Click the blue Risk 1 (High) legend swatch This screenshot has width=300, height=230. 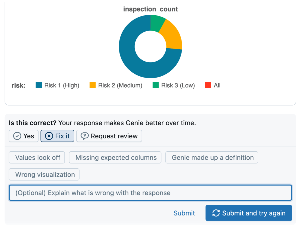click(x=39, y=85)
